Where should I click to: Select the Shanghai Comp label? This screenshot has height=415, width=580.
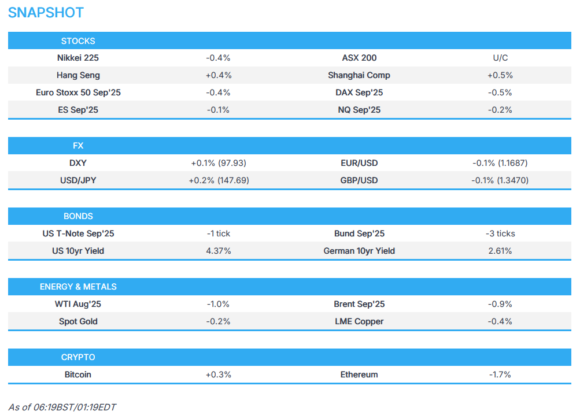(359, 75)
